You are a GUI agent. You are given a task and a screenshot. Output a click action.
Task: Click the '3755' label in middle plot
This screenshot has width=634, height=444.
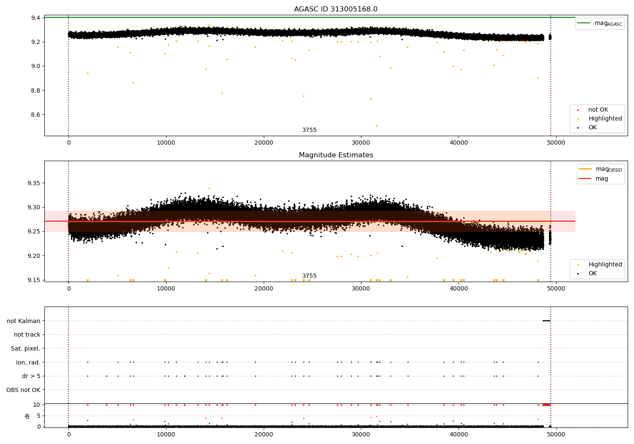(x=309, y=276)
